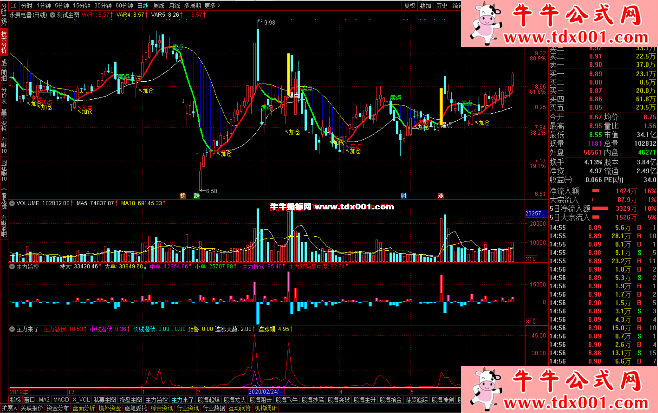Click the 扩展 expand button at bottom left
Screen dimensions: 658x413
click(9, 408)
